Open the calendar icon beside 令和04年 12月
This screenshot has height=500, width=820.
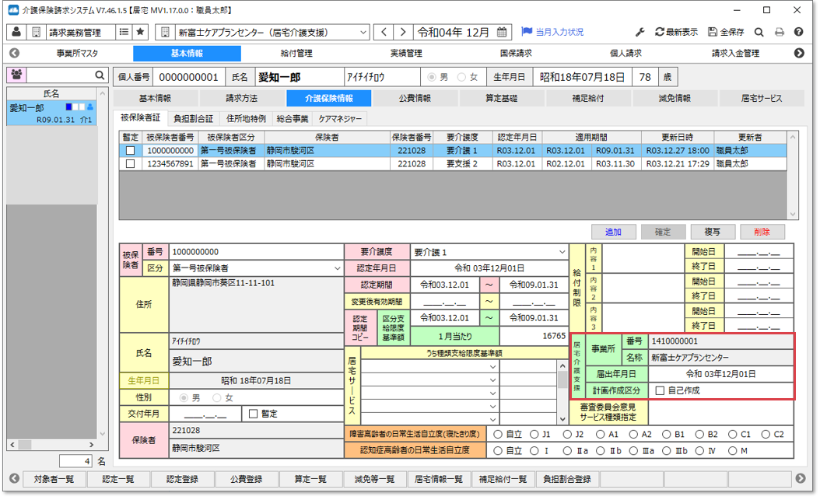pyautogui.click(x=502, y=32)
